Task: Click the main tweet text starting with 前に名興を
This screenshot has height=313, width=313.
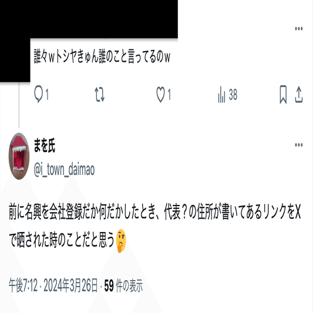Action: [x=154, y=227]
